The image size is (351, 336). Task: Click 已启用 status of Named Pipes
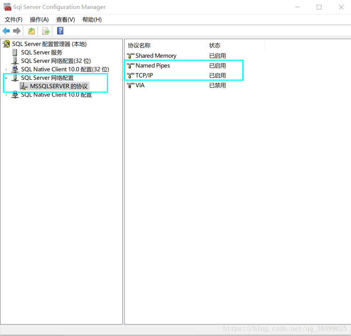[217, 66]
